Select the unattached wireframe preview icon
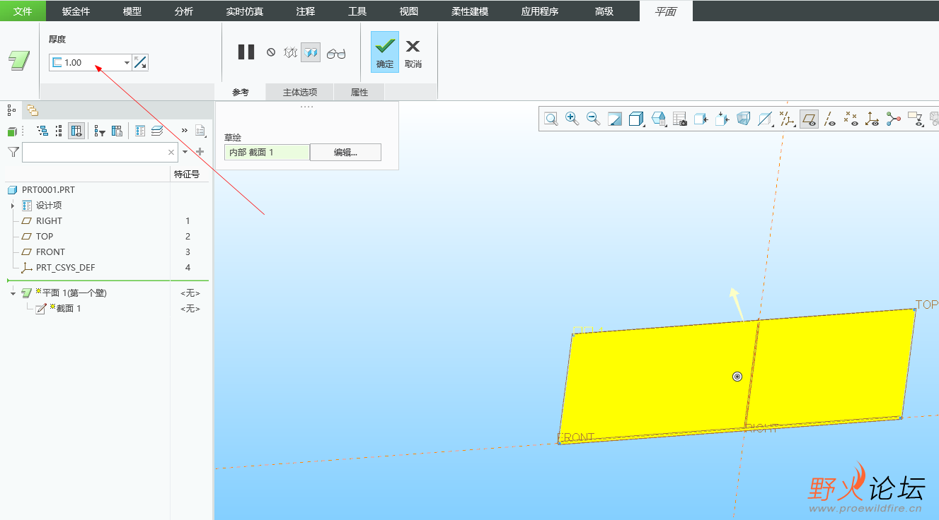Viewport: 939px width, 520px height. 290,52
